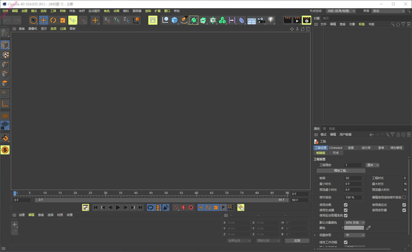Open the Spline Pen tool

(x=184, y=20)
